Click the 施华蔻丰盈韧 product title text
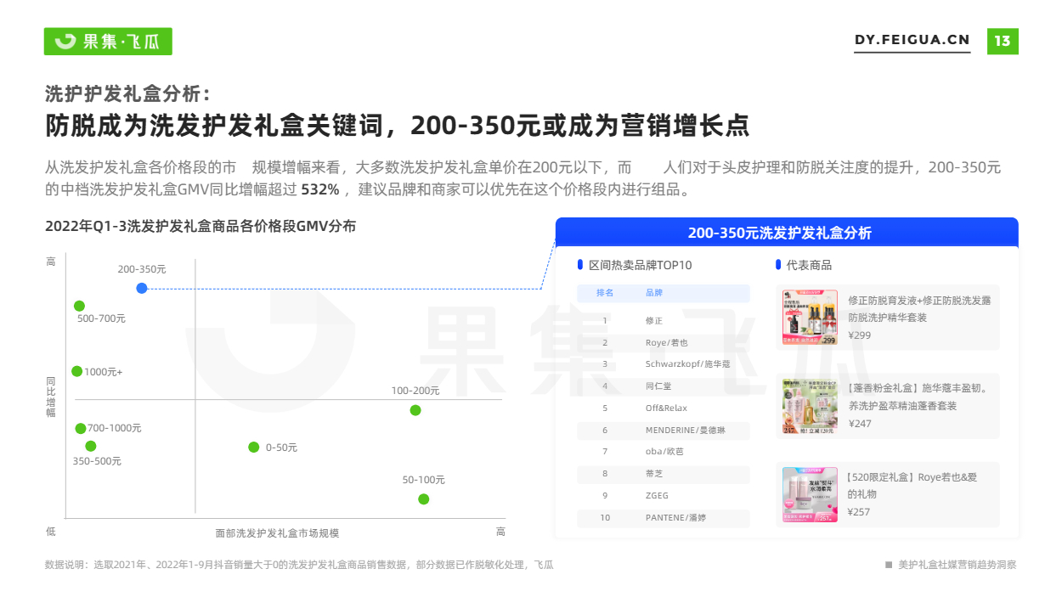The width and height of the screenshot is (1062, 597). point(919,397)
